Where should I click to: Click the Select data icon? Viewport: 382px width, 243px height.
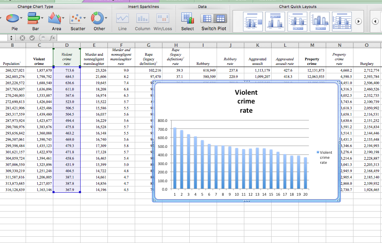click(x=187, y=18)
